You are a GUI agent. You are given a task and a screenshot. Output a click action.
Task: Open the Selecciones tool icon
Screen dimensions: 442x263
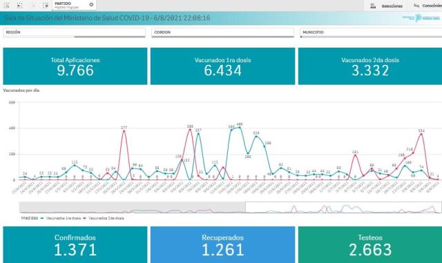(x=373, y=6)
